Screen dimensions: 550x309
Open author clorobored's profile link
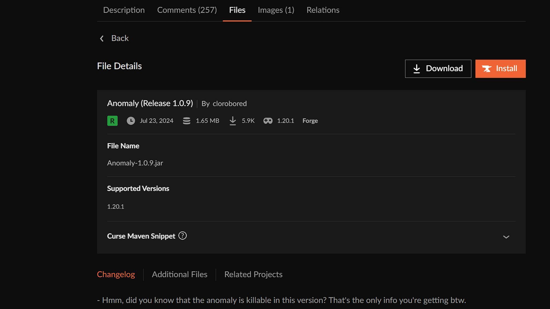229,104
